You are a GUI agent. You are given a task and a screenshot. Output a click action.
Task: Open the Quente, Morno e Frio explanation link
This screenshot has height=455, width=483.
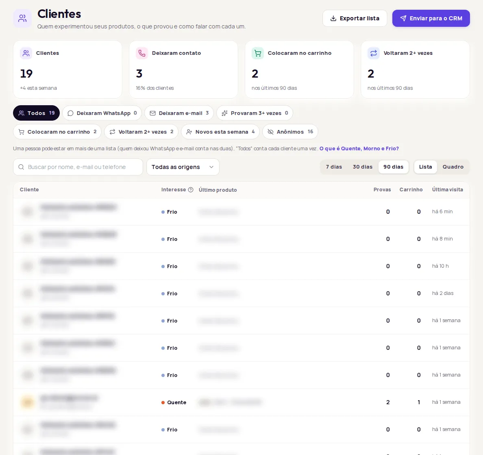point(359,148)
